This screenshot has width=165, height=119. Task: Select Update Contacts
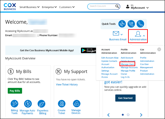tap(109, 61)
